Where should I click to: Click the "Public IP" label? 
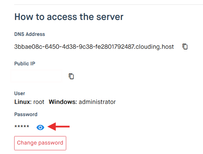click(x=25, y=64)
